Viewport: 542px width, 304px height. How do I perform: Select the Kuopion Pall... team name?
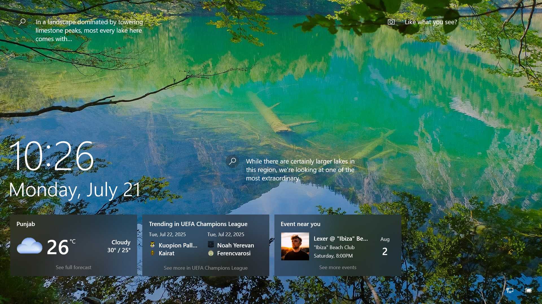click(178, 245)
